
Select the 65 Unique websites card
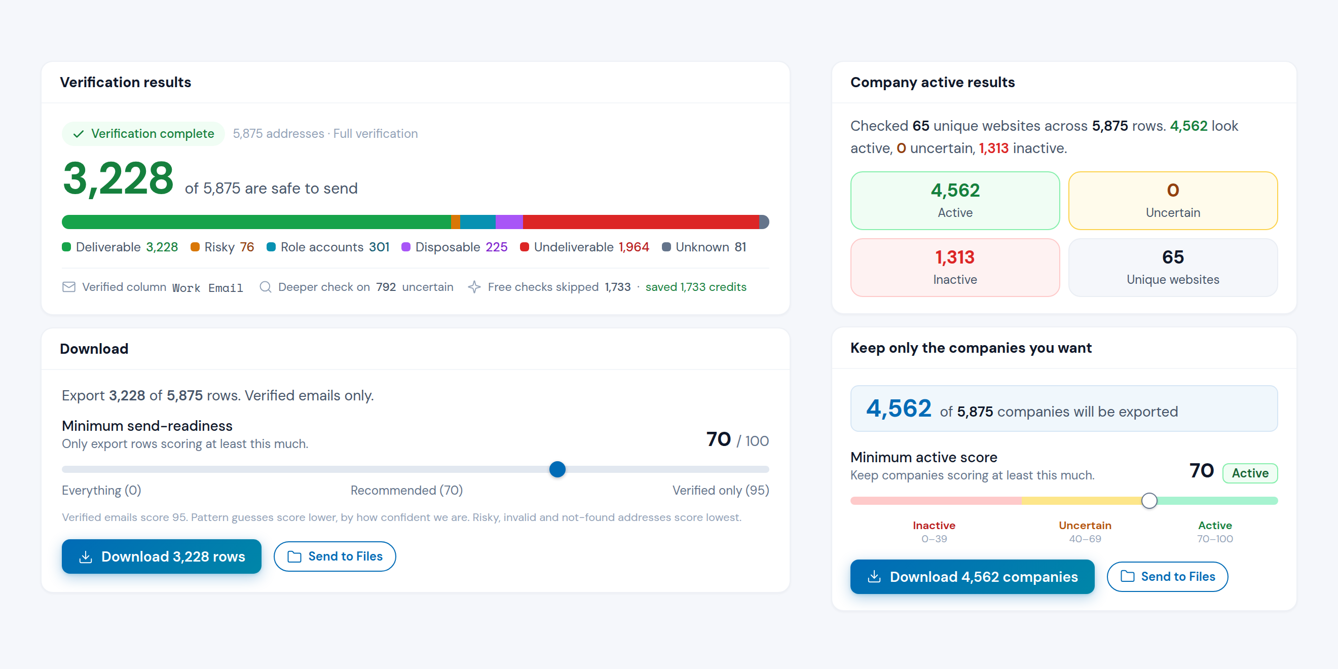pyautogui.click(x=1173, y=268)
